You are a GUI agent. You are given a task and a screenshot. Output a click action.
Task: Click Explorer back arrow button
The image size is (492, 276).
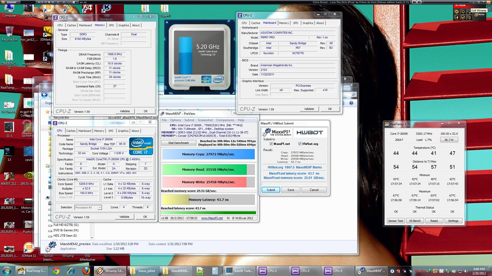pos(44,95)
